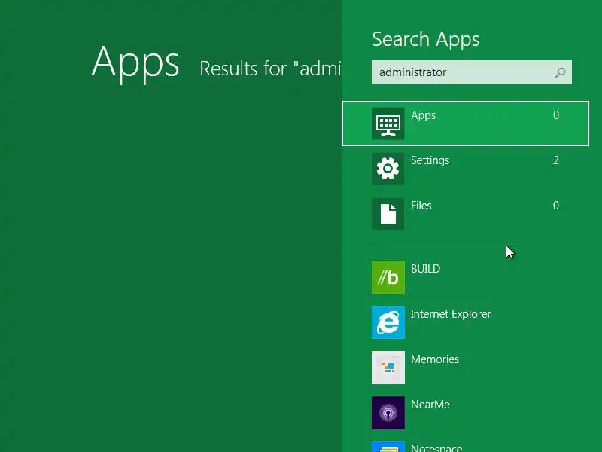
Task: Select the Apps keyboard-monitor icon
Action: pos(388,124)
